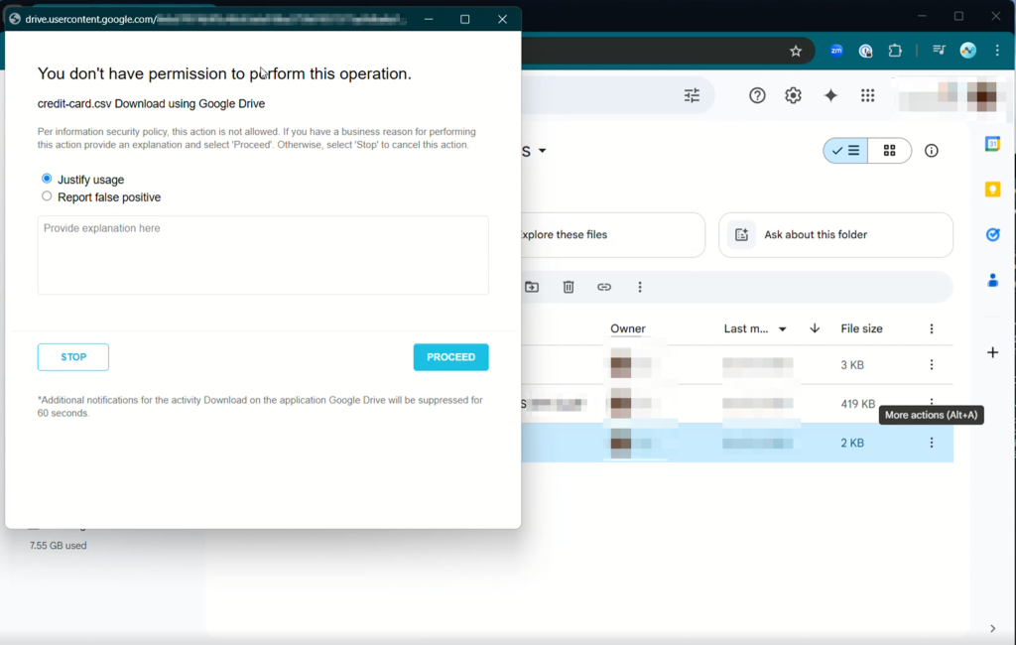Click Explore these files suggestion
The width and height of the screenshot is (1016, 645).
point(612,234)
